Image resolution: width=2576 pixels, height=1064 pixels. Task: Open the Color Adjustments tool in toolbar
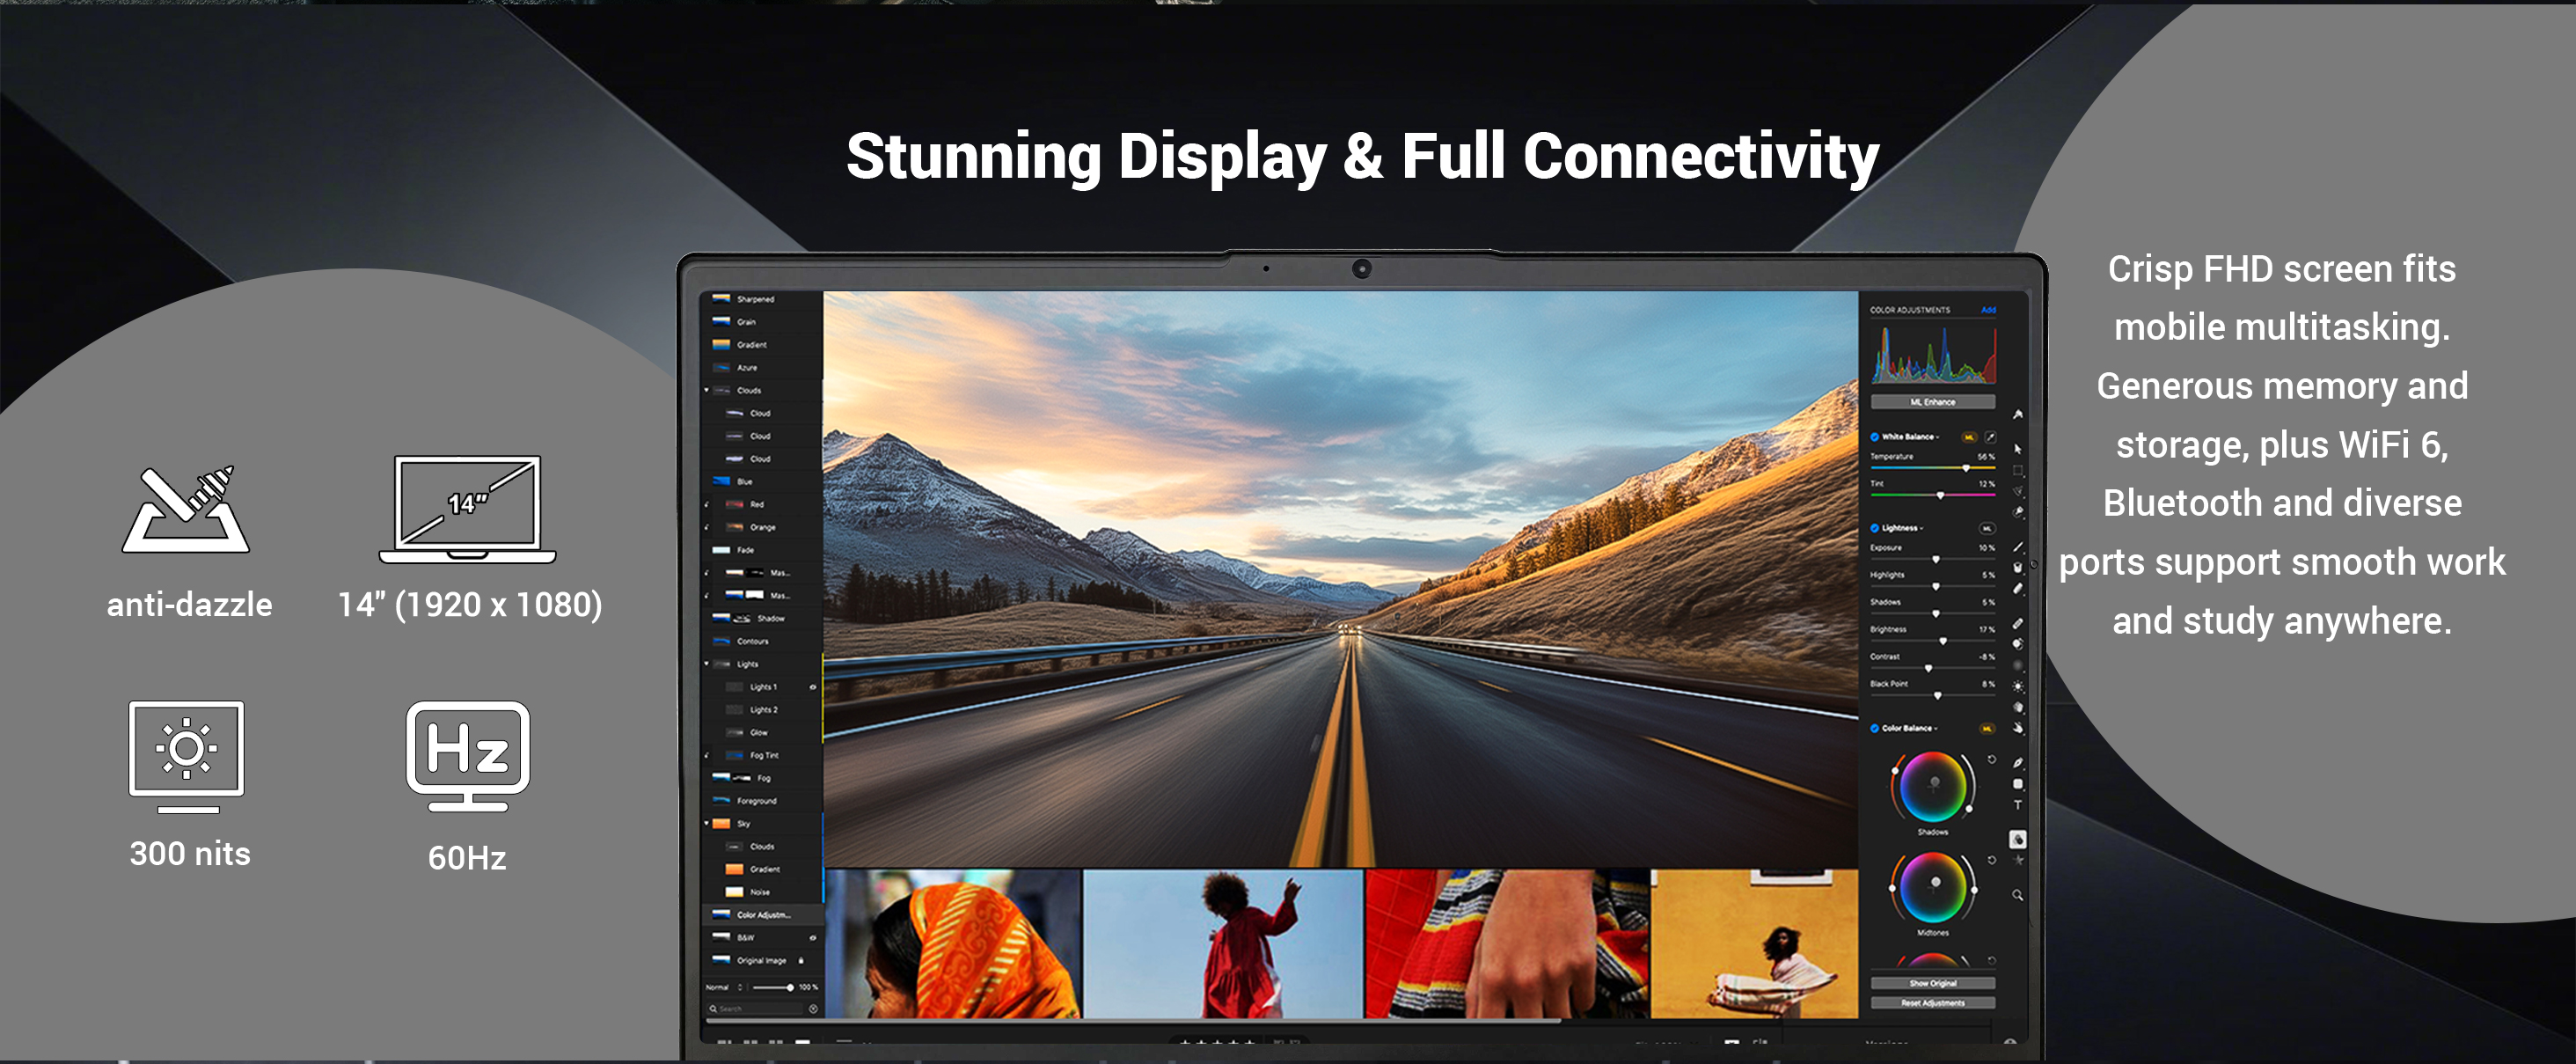click(2018, 839)
